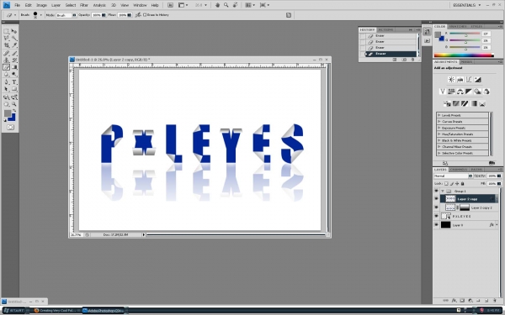The height and width of the screenshot is (315, 505).
Task: Add a Curves adjustment
Action: 469,80
